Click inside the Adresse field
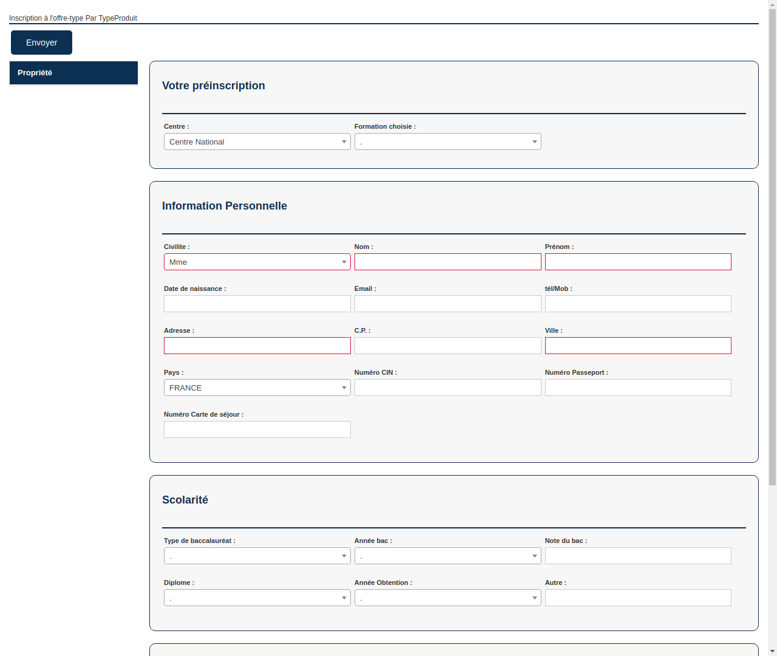Image resolution: width=777 pixels, height=656 pixels. click(x=257, y=345)
